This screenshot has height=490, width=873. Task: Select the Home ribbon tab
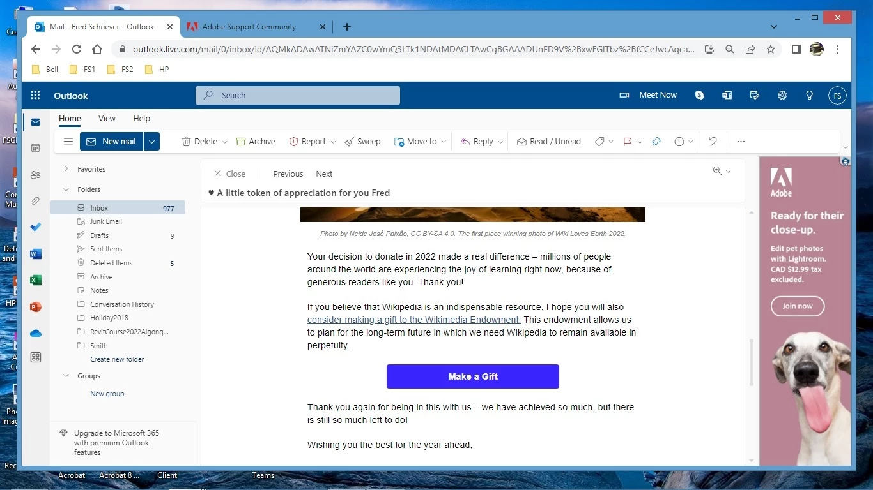click(x=70, y=119)
